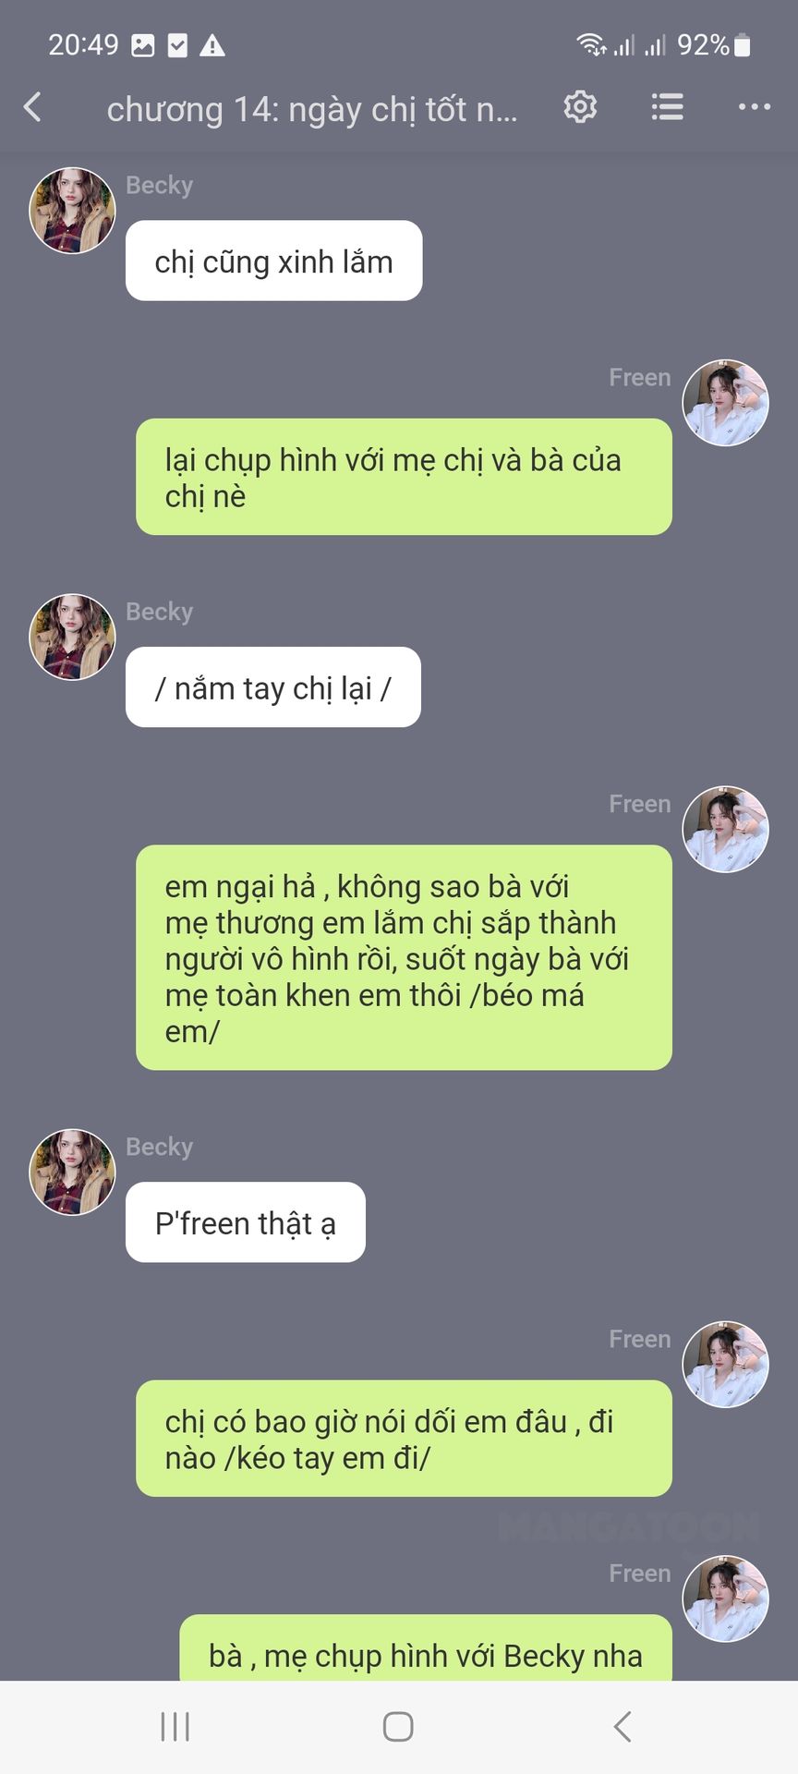The width and height of the screenshot is (798, 1774).
Task: Tap the Android recent apps button
Action: [x=175, y=1726]
